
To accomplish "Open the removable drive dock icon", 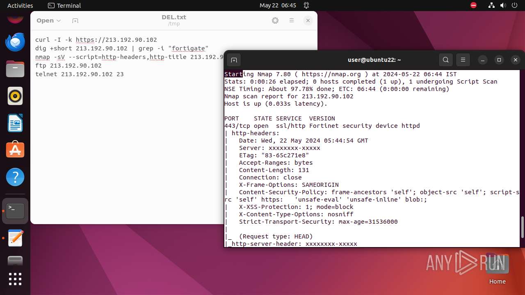I will tap(15, 261).
